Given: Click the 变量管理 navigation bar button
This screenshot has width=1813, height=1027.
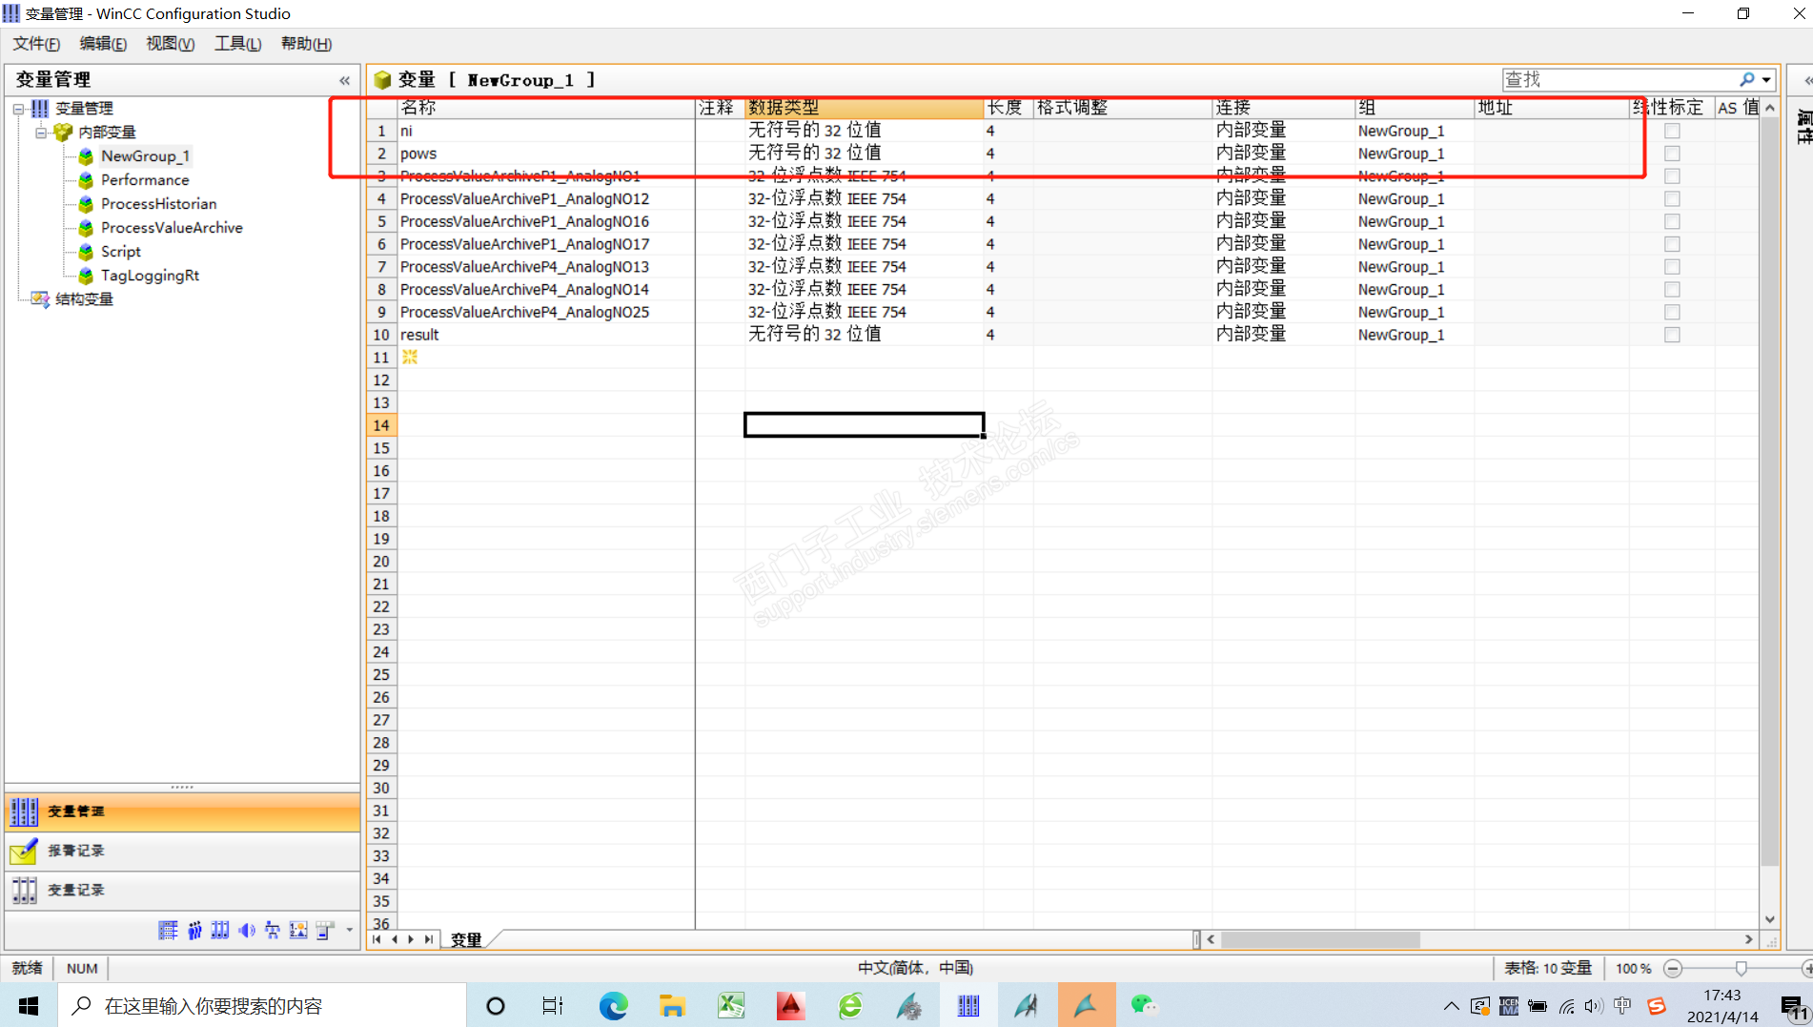Looking at the screenshot, I should tap(183, 811).
